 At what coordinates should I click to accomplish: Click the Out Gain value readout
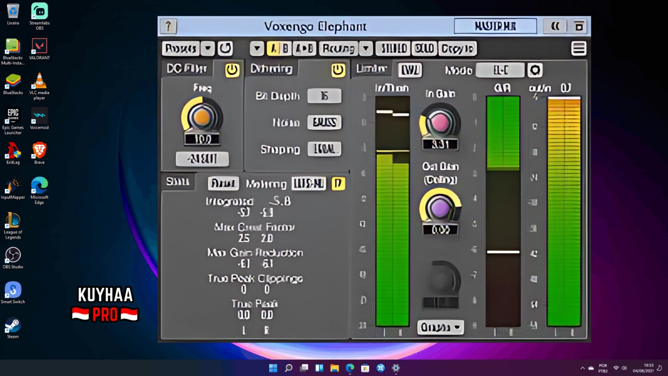(440, 230)
